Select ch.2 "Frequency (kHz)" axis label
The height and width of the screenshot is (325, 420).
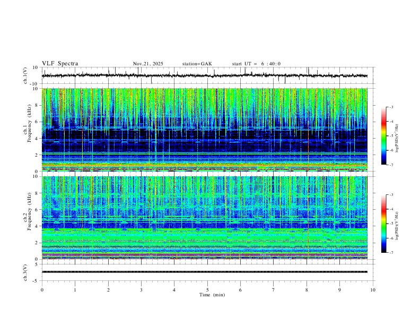point(29,211)
